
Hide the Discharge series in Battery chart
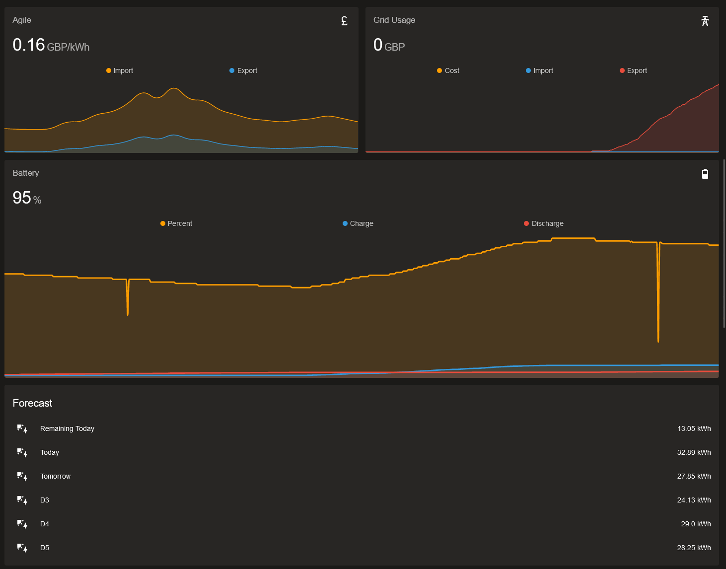(544, 223)
